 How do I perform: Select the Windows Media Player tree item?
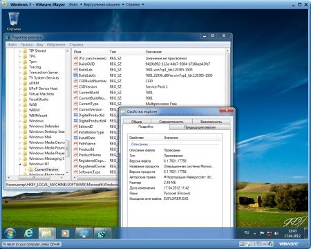46,153
